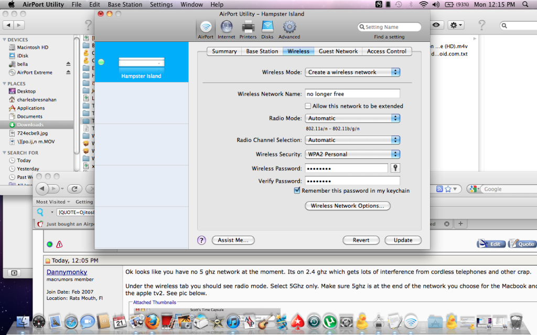The image size is (537, 335).
Task: Click the browser back arrow button
Action: pos(42,188)
